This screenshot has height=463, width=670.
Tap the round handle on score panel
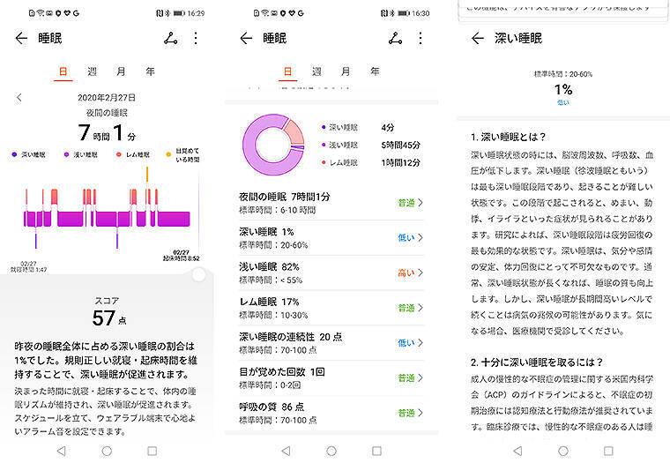(x=198, y=274)
